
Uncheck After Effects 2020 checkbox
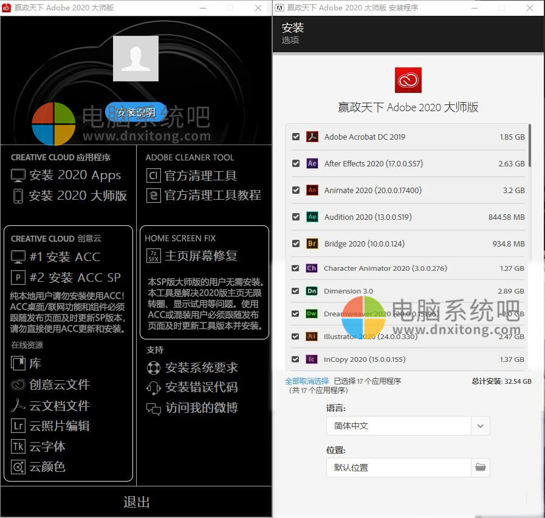[296, 163]
